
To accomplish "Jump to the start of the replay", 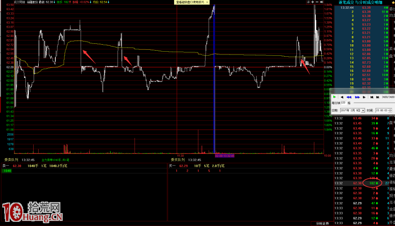I will (x=371, y=97).
